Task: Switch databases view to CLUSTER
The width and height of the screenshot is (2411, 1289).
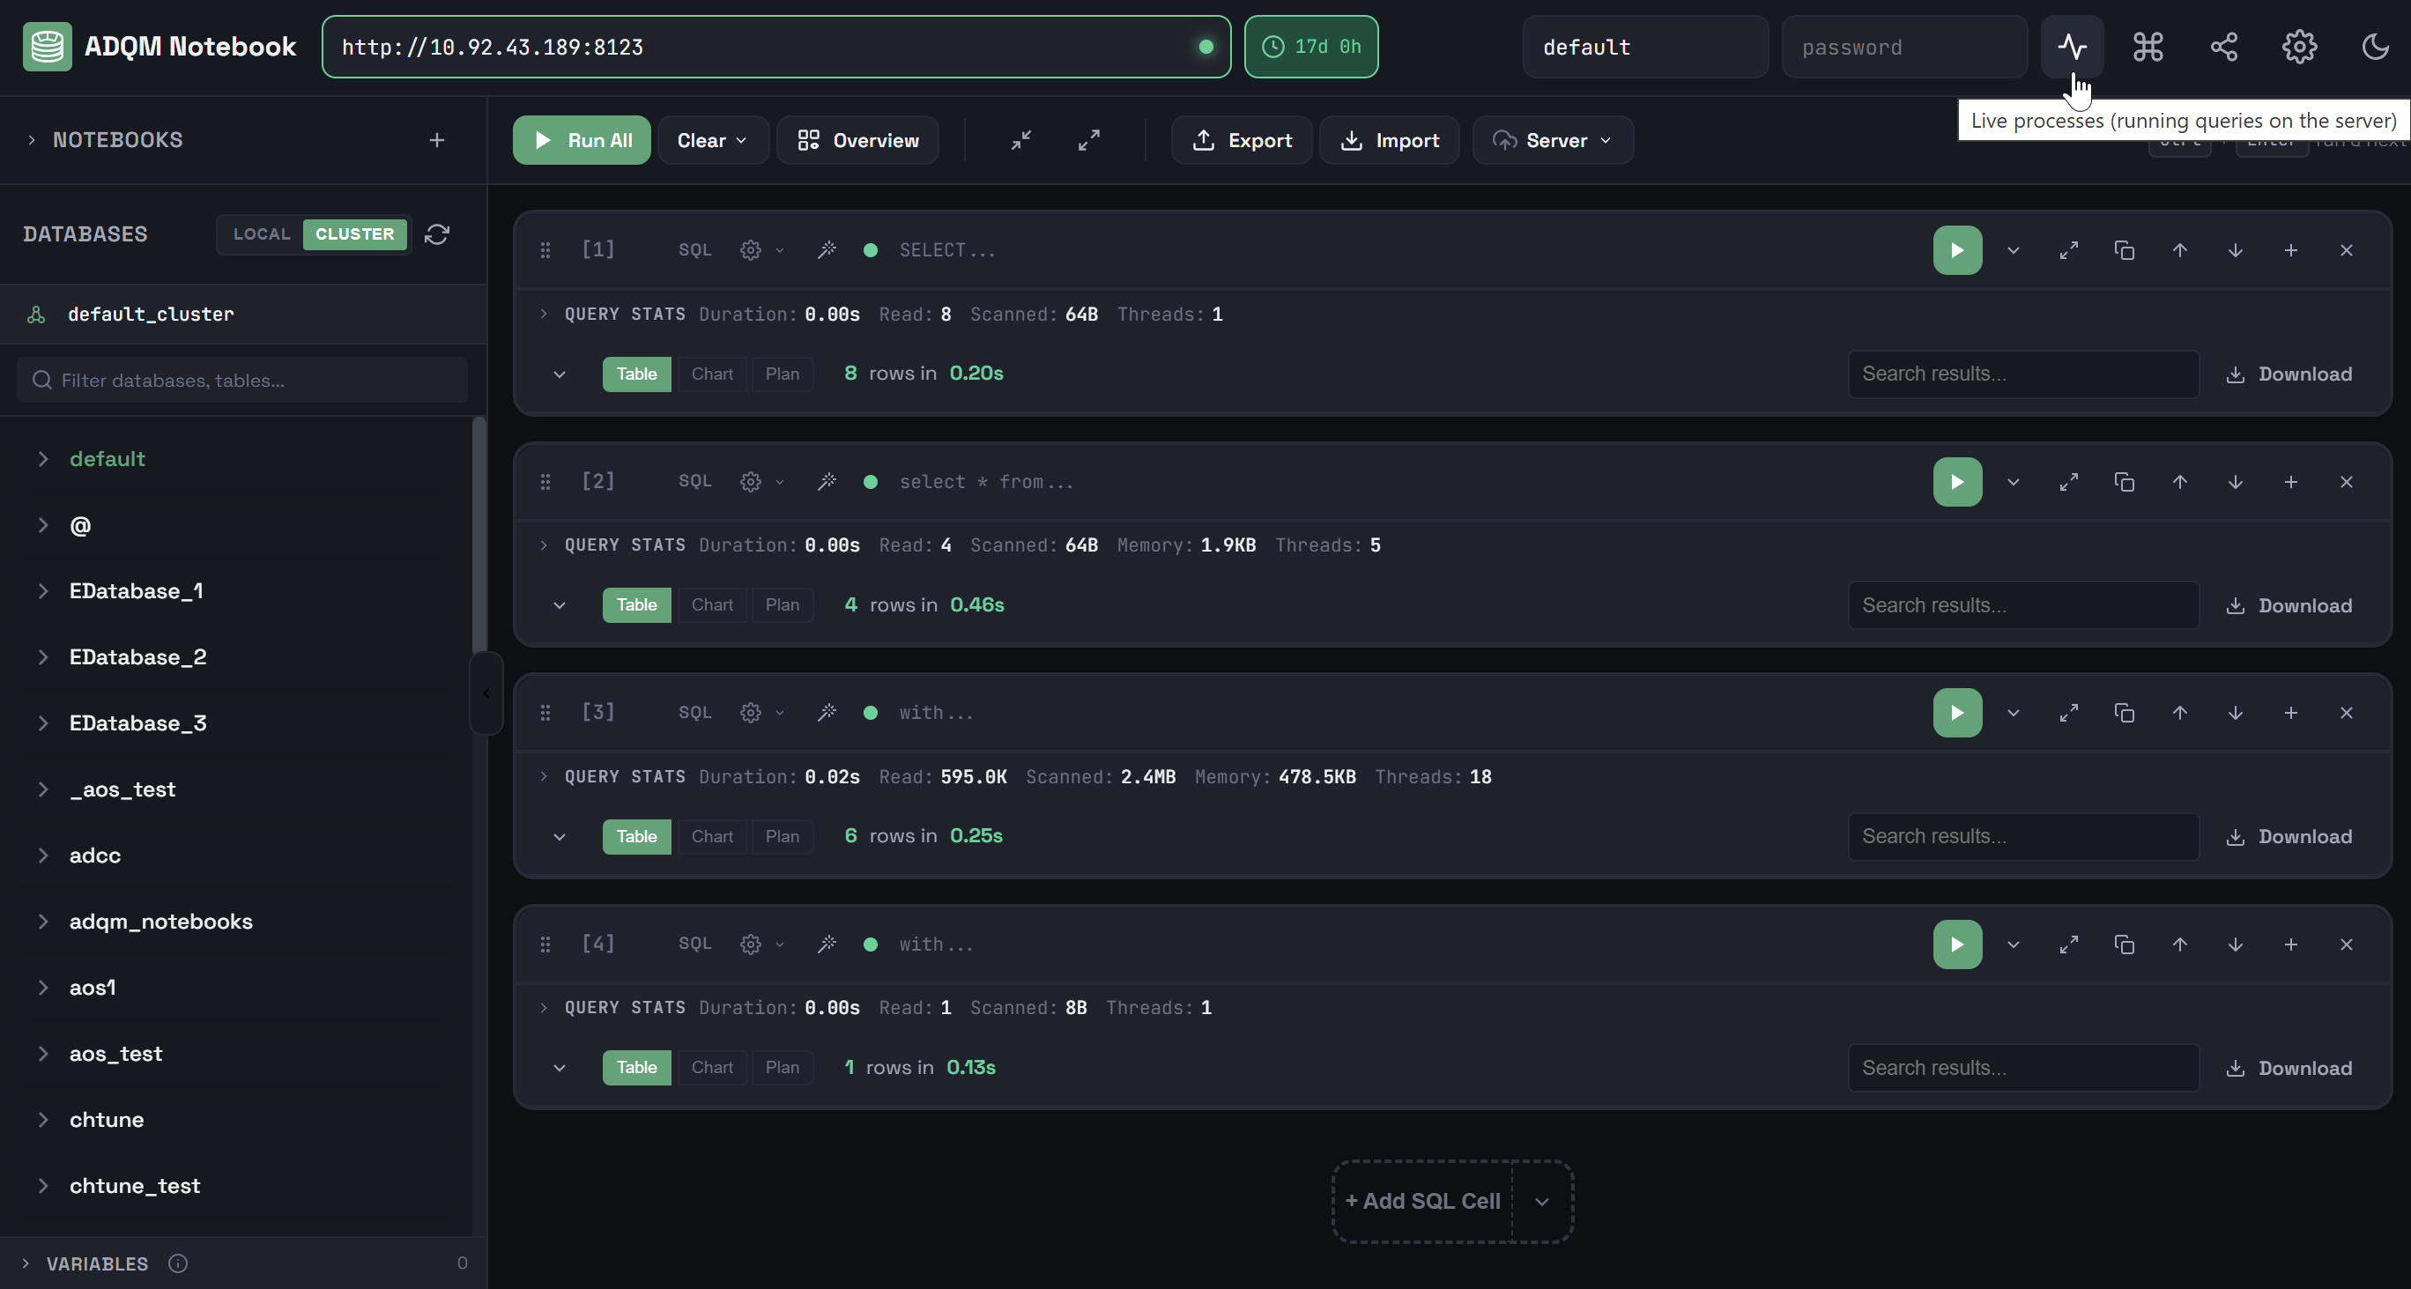Action: (x=355, y=234)
